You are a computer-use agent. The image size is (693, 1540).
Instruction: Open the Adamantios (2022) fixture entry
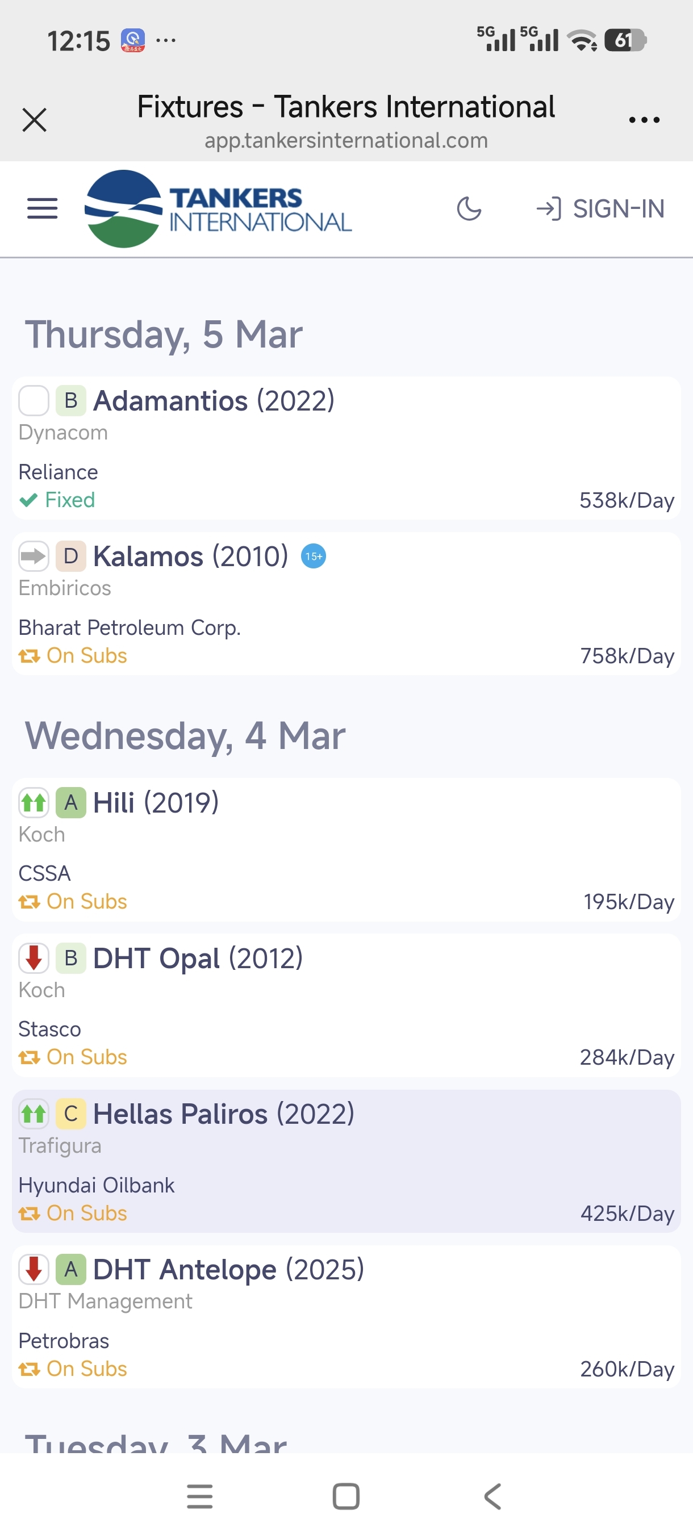[x=345, y=449]
